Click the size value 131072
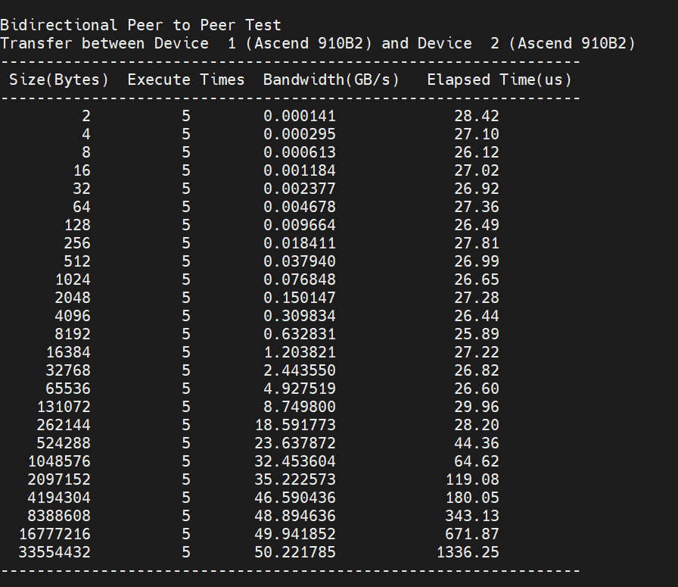 coord(64,407)
